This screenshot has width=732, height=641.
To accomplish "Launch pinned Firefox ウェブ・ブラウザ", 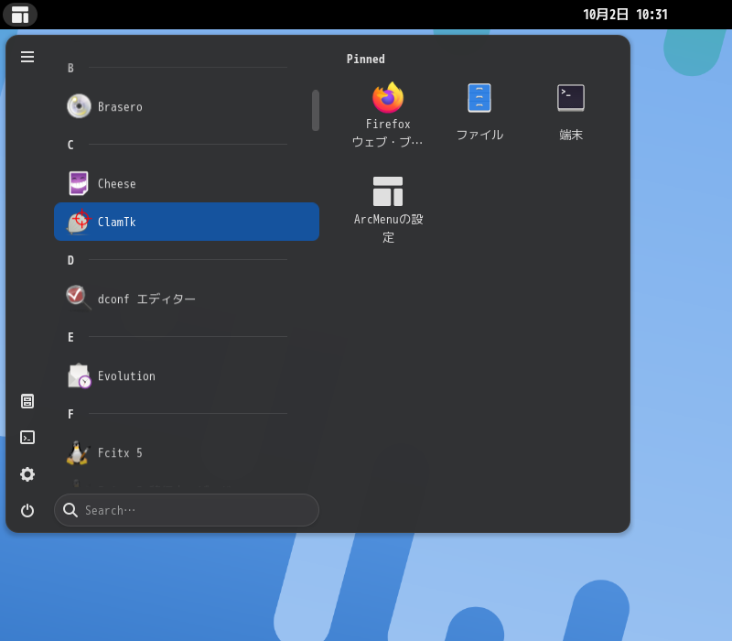I will pyautogui.click(x=388, y=115).
